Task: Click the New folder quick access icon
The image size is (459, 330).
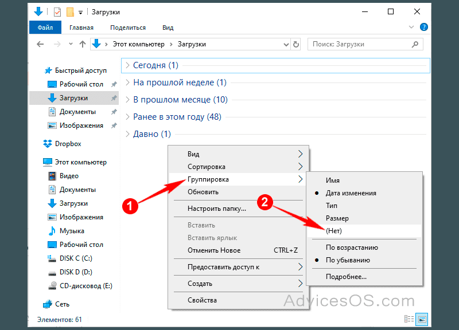Action: (70, 12)
